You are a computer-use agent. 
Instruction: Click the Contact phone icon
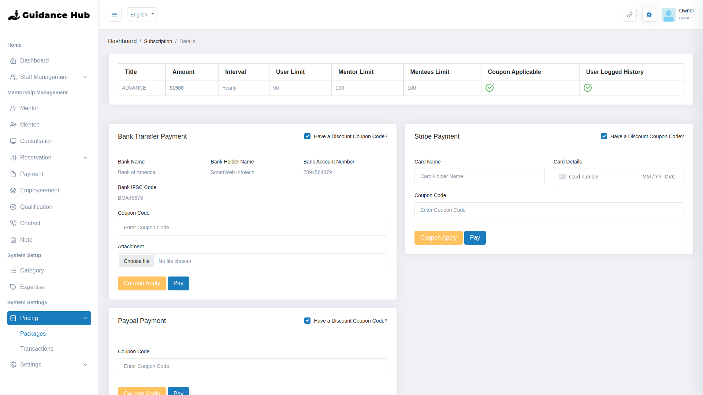(13, 223)
